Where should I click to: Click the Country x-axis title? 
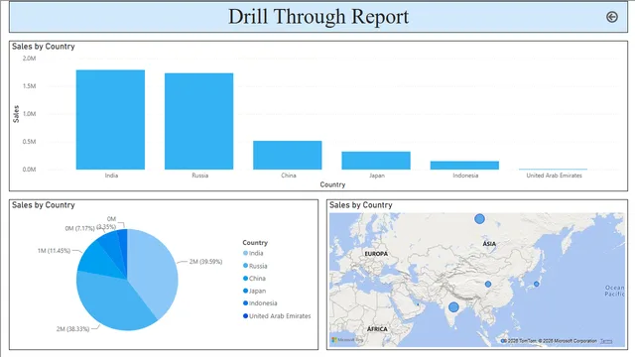tap(332, 184)
